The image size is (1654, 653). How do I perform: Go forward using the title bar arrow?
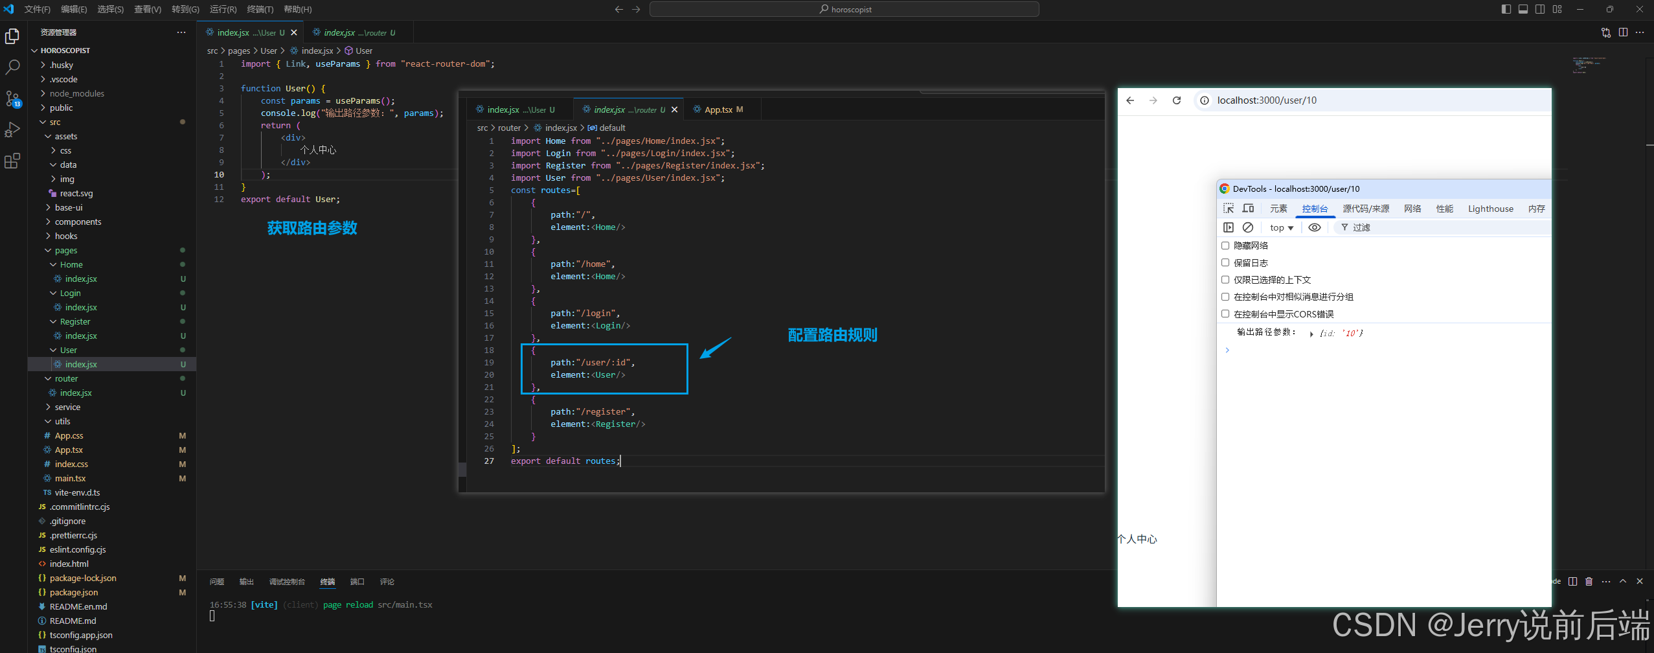coord(636,9)
